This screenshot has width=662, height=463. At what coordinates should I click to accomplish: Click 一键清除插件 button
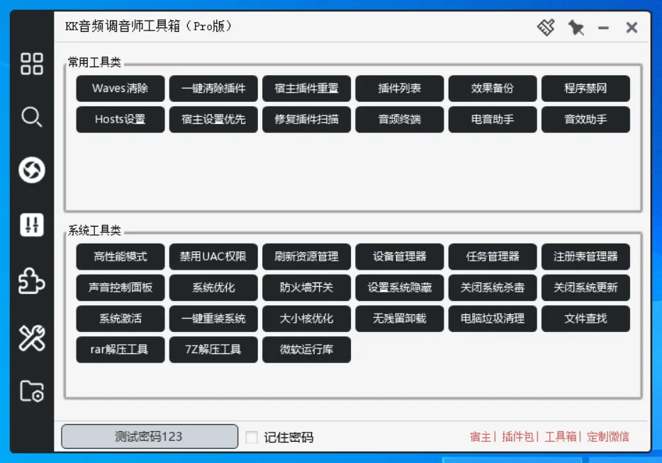coord(213,88)
